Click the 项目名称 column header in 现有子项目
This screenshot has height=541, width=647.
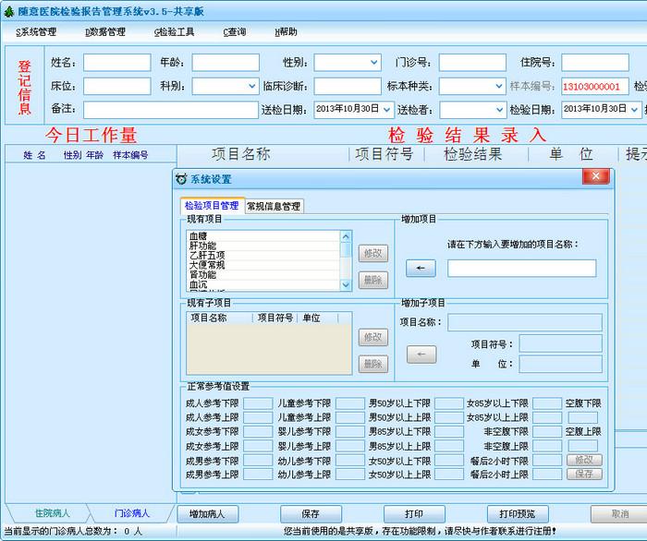pos(220,318)
